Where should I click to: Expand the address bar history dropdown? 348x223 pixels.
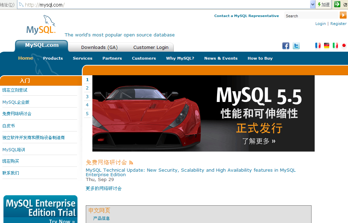pyautogui.click(x=313, y=5)
